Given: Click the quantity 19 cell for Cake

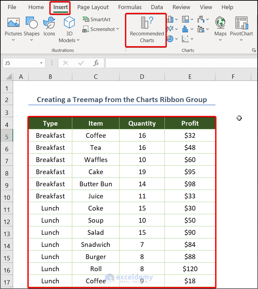Looking at the screenshot, I should tap(142, 172).
